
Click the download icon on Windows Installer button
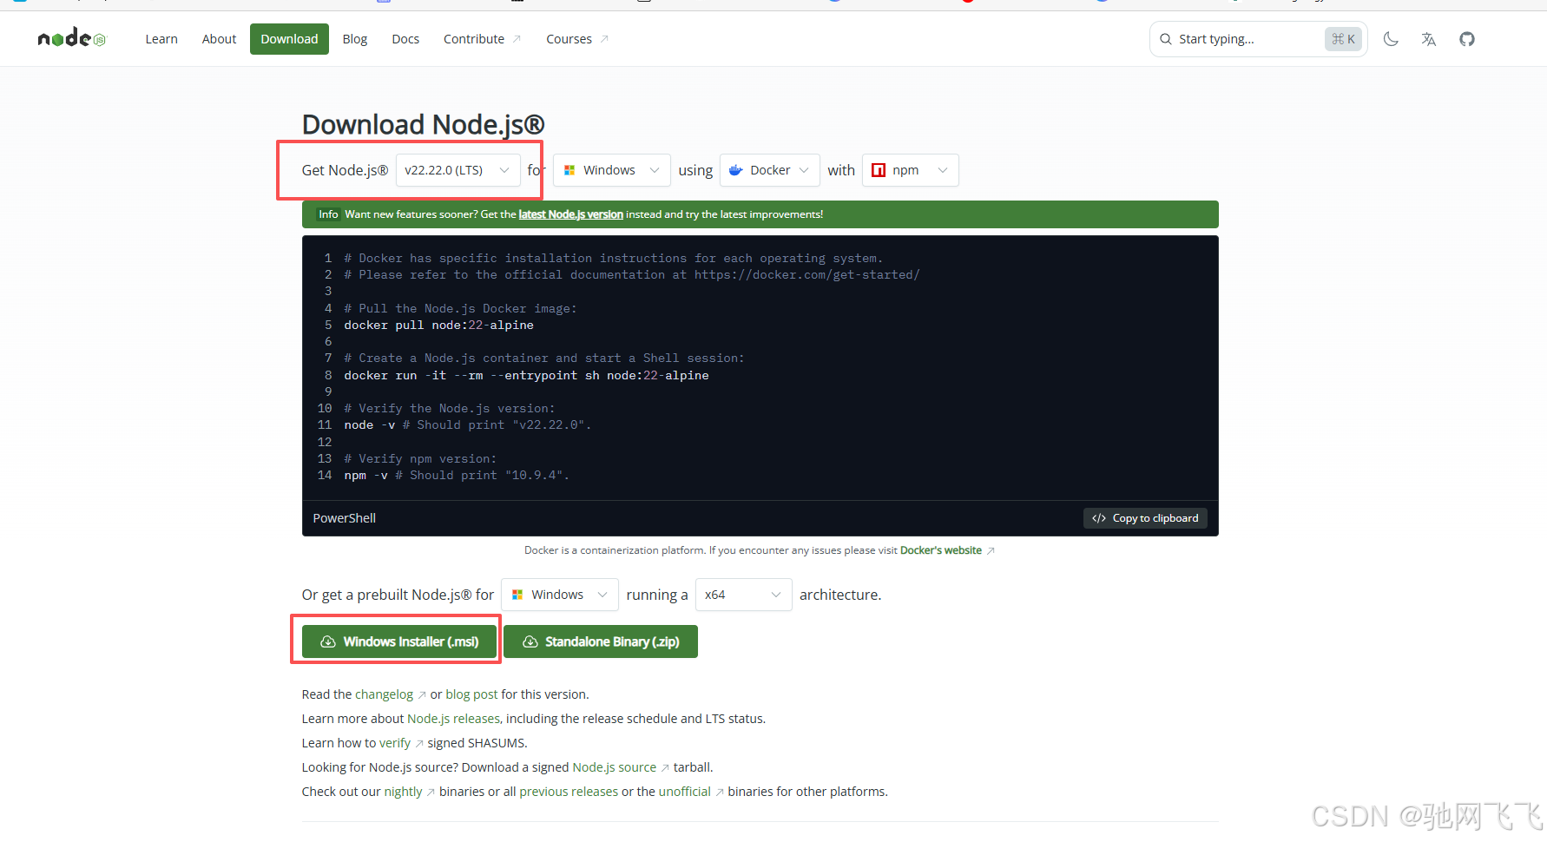[x=328, y=641]
